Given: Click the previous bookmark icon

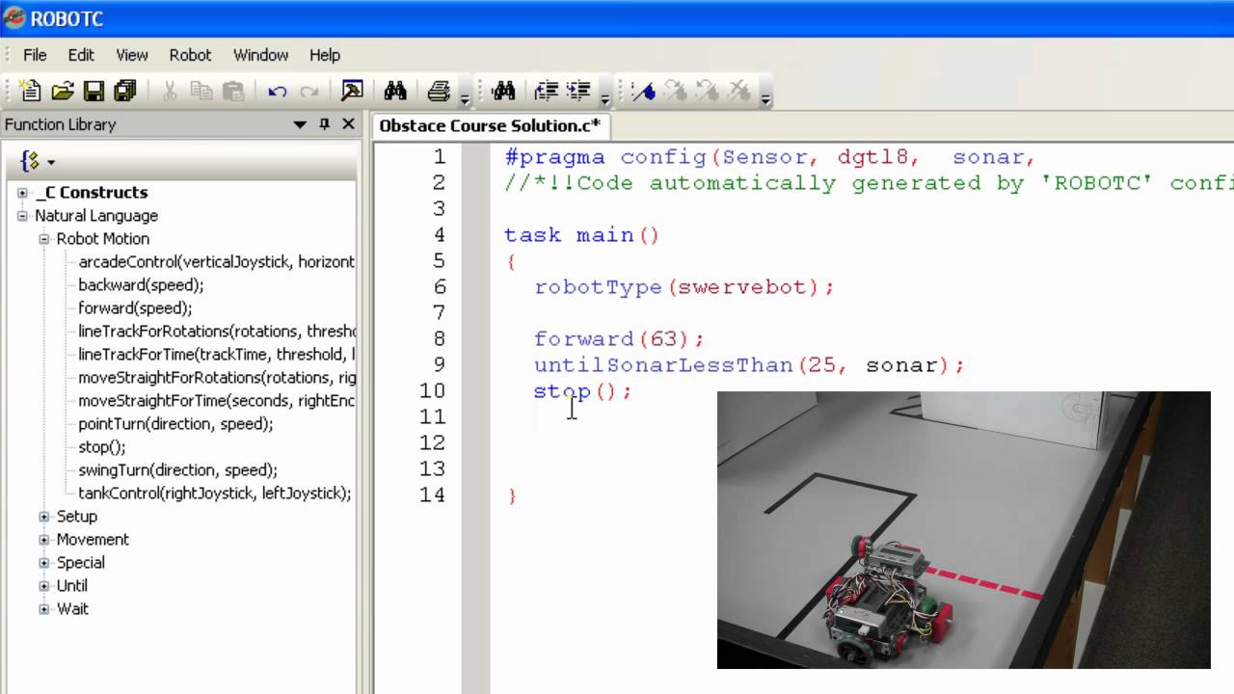Looking at the screenshot, I should pyautogui.click(x=708, y=92).
